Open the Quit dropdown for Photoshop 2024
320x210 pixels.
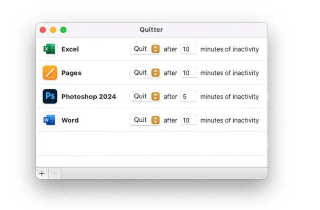click(x=145, y=96)
